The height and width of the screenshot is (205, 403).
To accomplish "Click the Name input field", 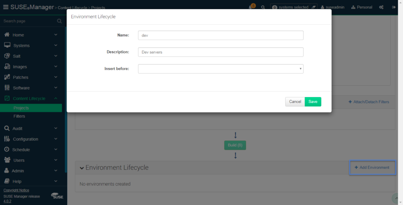I will pyautogui.click(x=221, y=35).
